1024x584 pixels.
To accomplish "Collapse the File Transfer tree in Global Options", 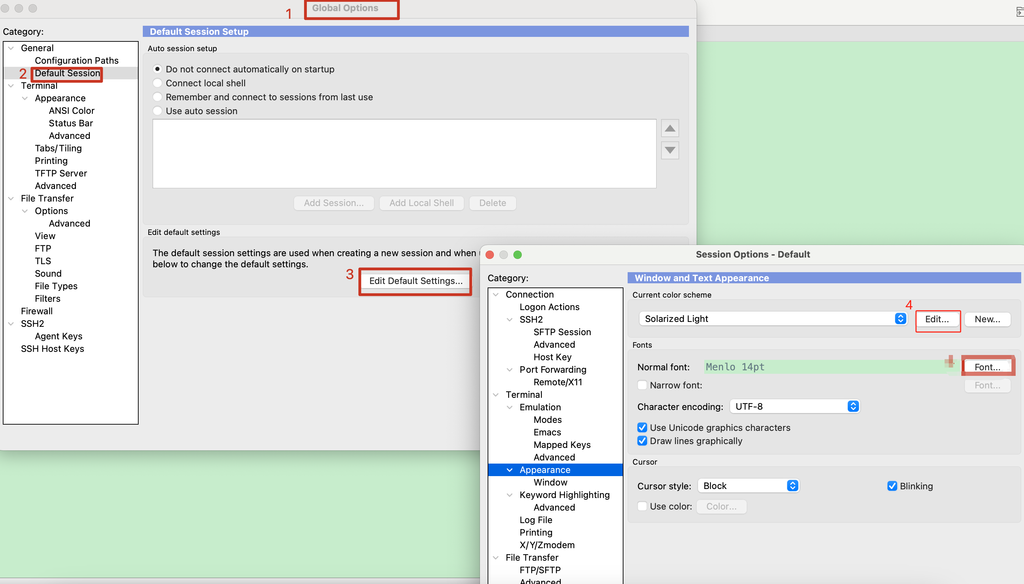I will (x=11, y=198).
